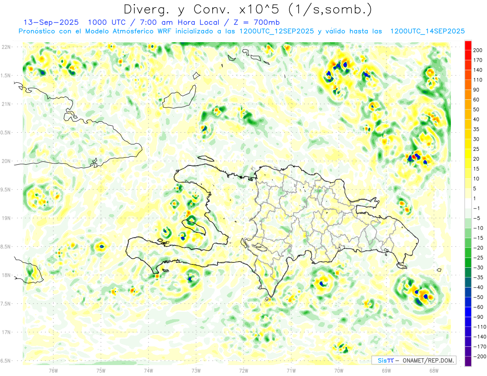Viewport: 487px width, 376px height.
Task: Click the color bar label 200
Action: [x=478, y=50]
